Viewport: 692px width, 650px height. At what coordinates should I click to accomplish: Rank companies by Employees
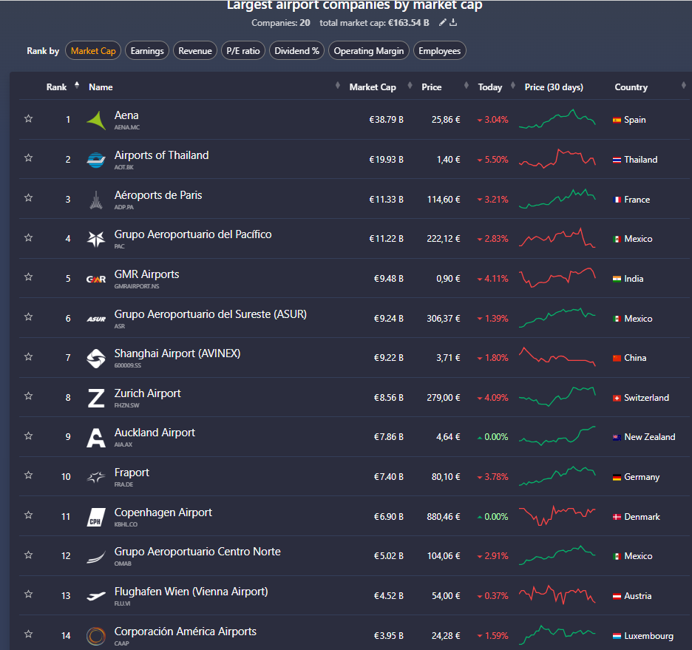[x=440, y=51]
